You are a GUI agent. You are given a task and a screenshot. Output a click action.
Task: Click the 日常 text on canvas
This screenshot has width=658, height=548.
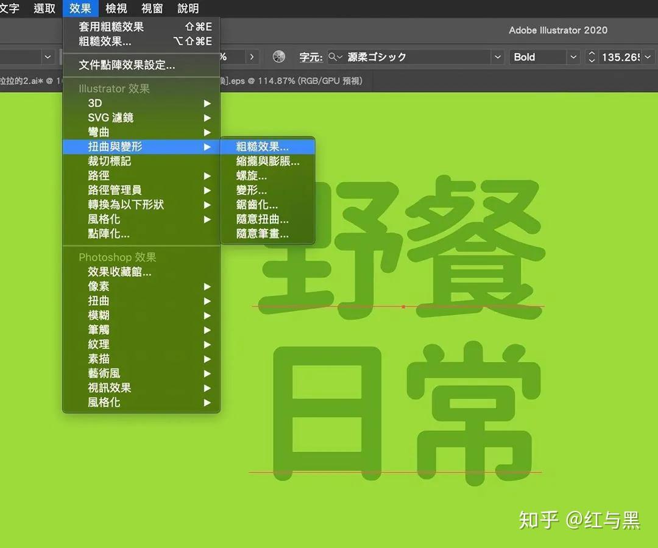(x=406, y=414)
